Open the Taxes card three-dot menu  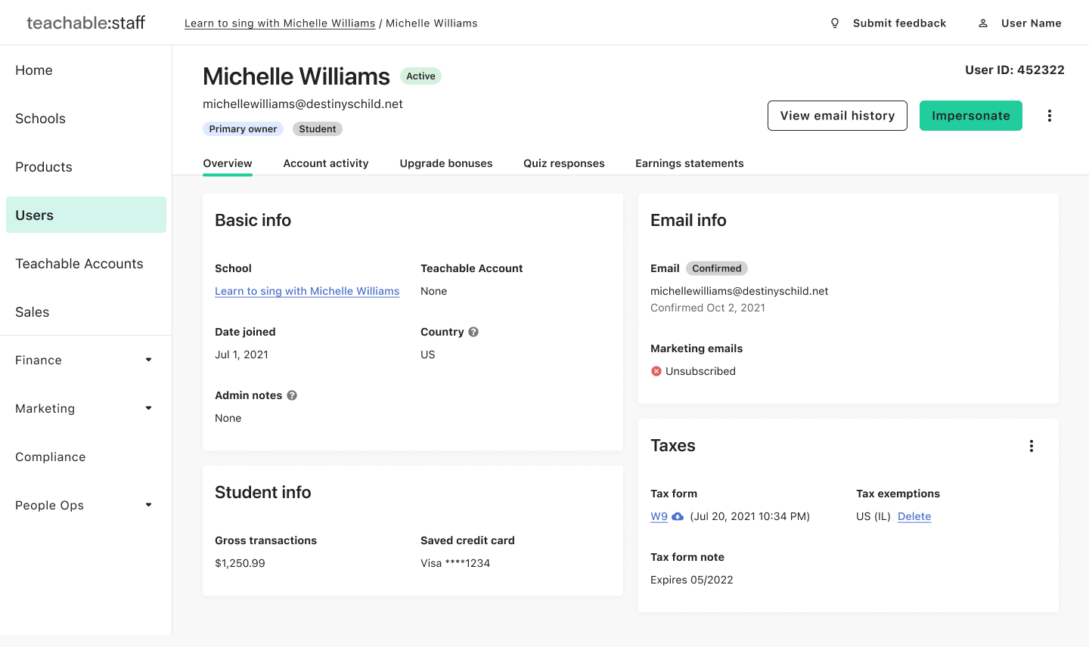1032,446
